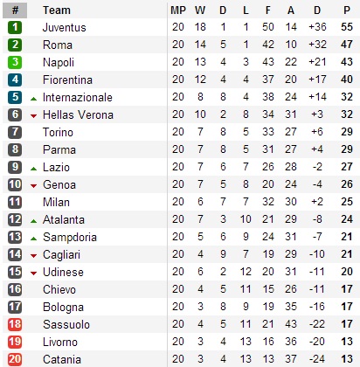Screen dimensions: 360x367
Task: Click the green position 1 badge
Action: tap(15, 27)
